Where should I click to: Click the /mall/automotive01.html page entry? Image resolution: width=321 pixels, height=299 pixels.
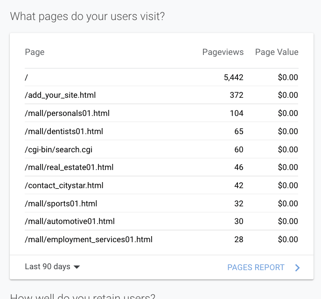70,221
